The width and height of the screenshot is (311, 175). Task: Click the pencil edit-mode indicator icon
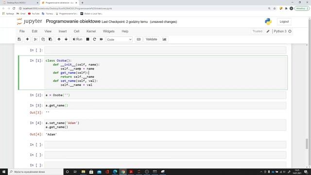click(x=268, y=31)
